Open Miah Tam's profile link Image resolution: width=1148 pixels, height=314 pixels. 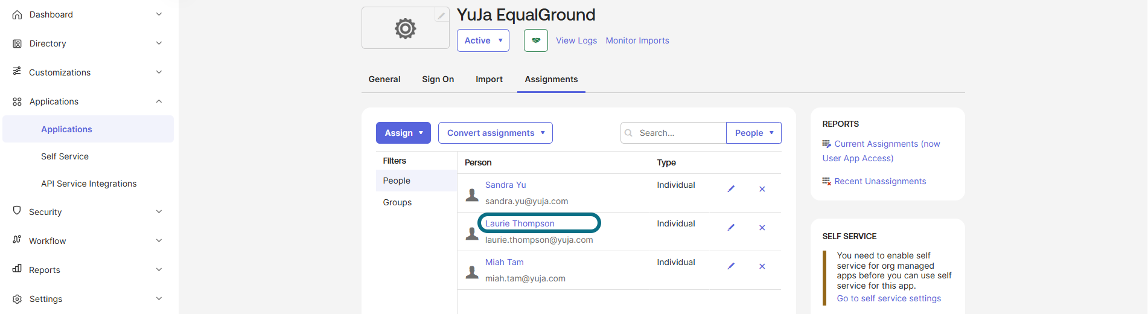coord(505,262)
